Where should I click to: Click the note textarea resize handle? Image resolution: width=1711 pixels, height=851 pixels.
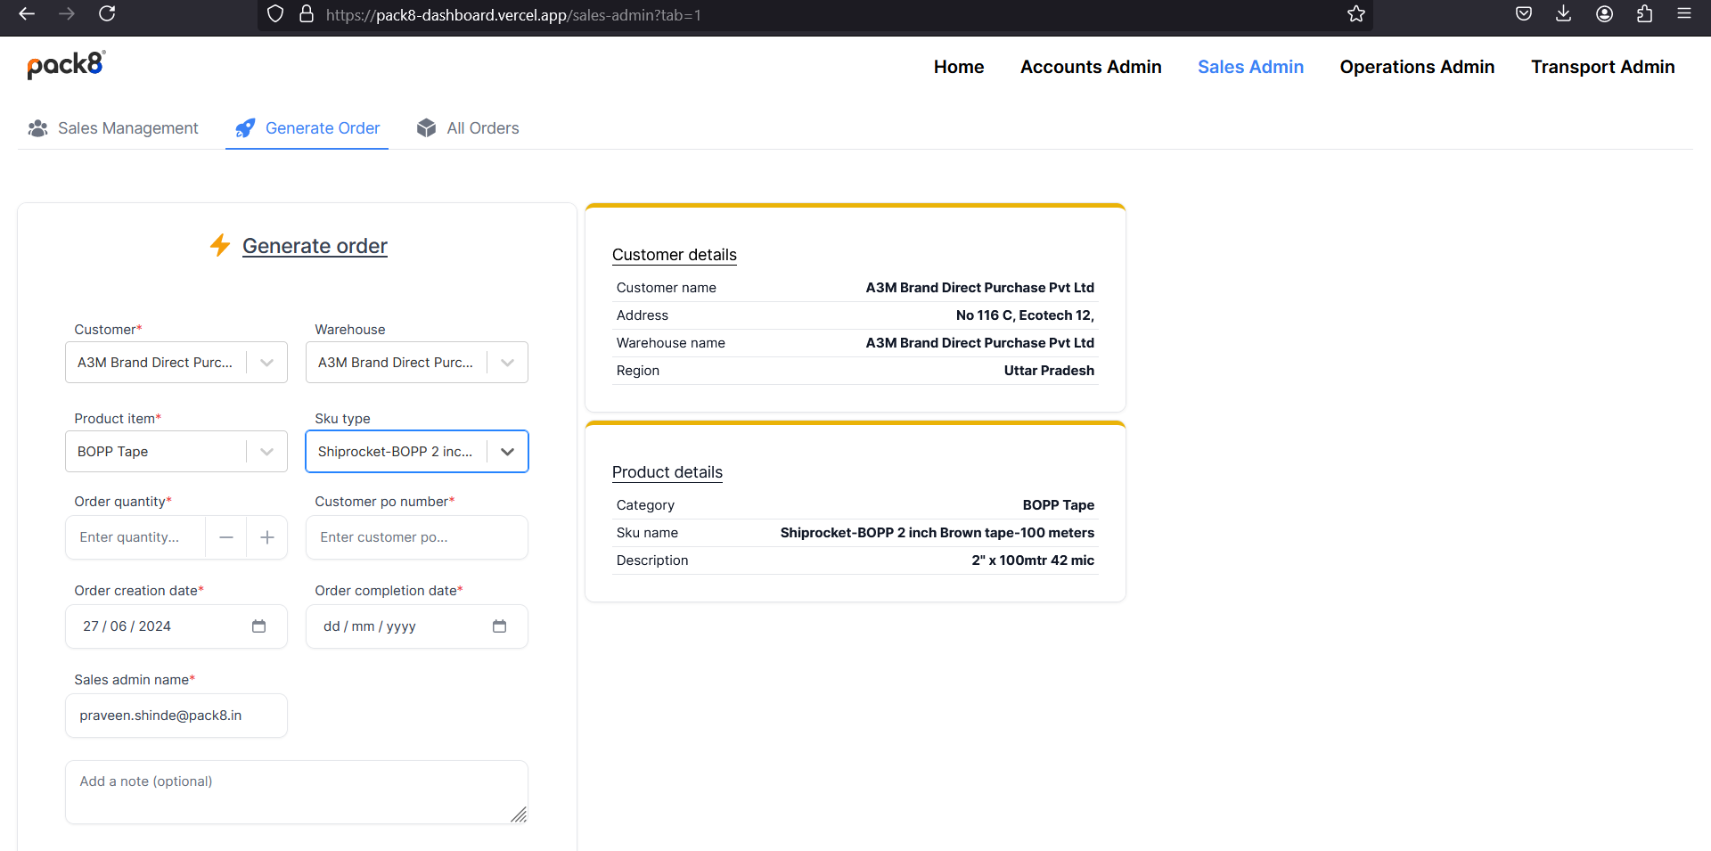click(519, 814)
